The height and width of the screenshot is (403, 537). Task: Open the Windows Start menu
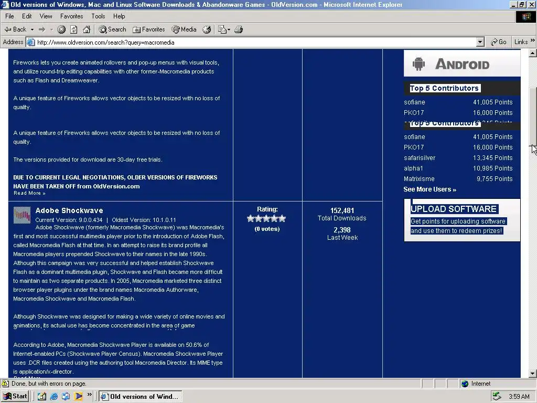click(15, 396)
